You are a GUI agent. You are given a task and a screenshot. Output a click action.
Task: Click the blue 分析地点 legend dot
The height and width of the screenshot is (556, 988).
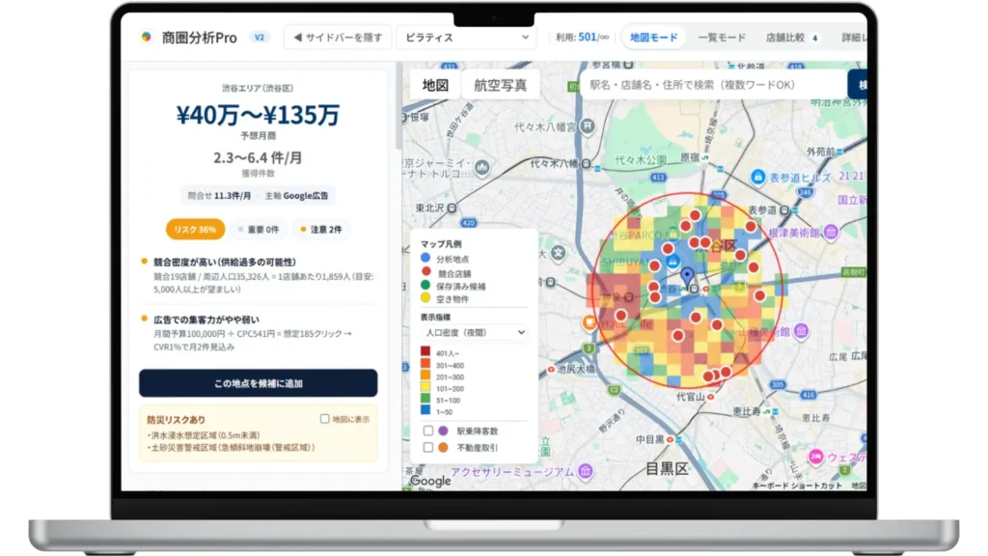tap(425, 258)
